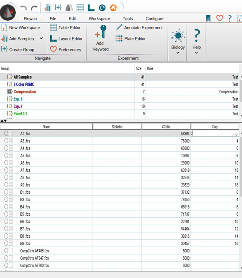The image size is (242, 278).
Task: Click Annotate Experiment... button
Action: pyautogui.click(x=141, y=28)
